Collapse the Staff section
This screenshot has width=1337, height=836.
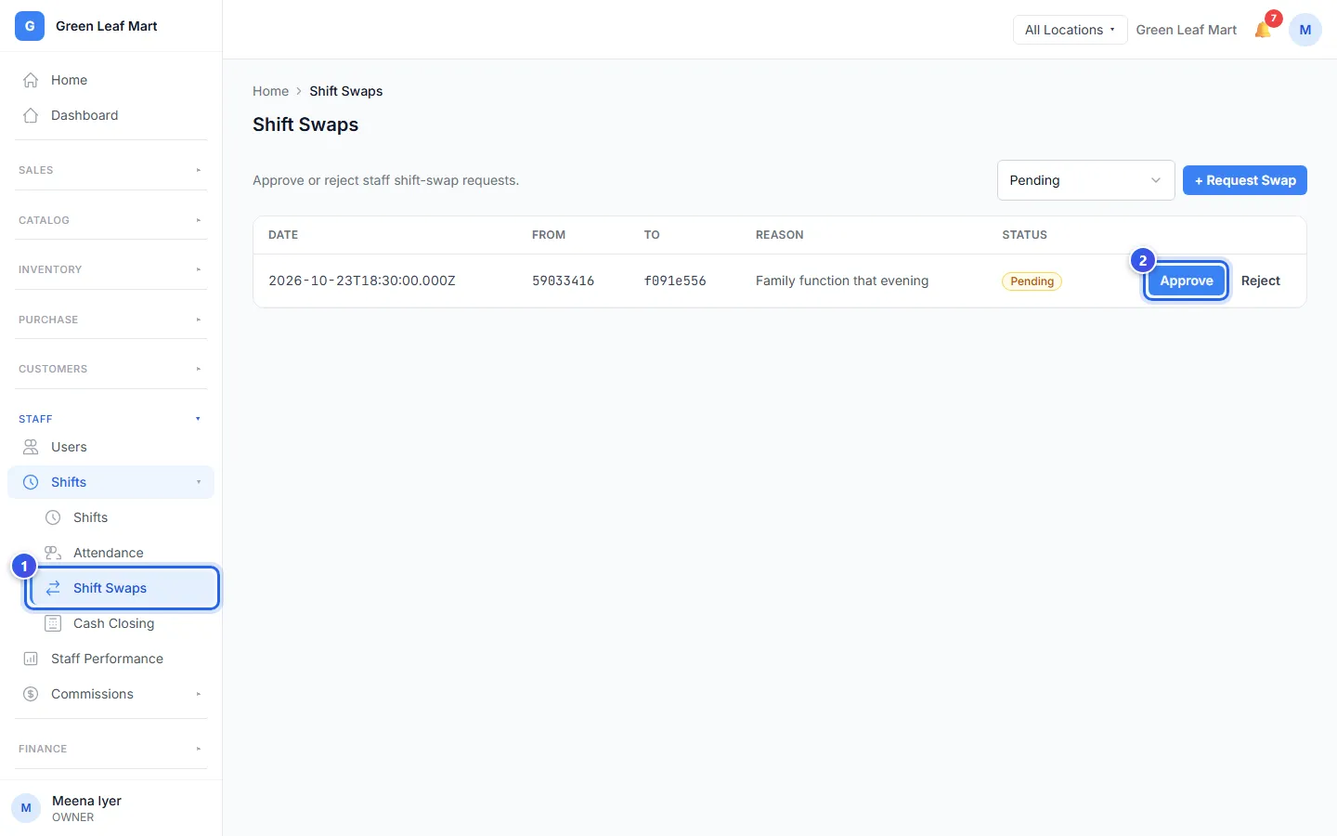110,419
